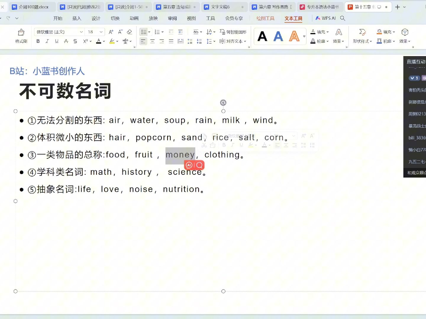Open the 开始 (Home) tab
The height and width of the screenshot is (319, 426).
[58, 18]
